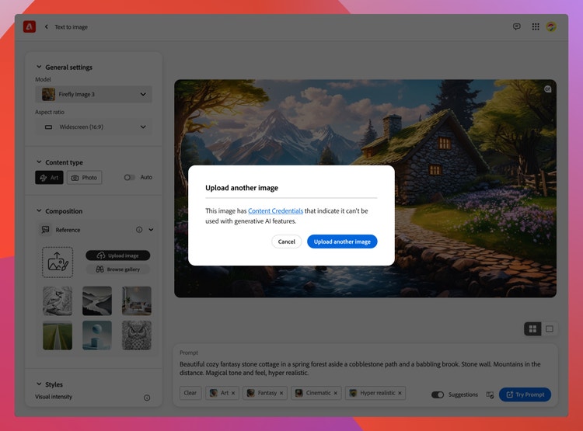Switch to grid view layout
583x431 pixels.
[532, 328]
